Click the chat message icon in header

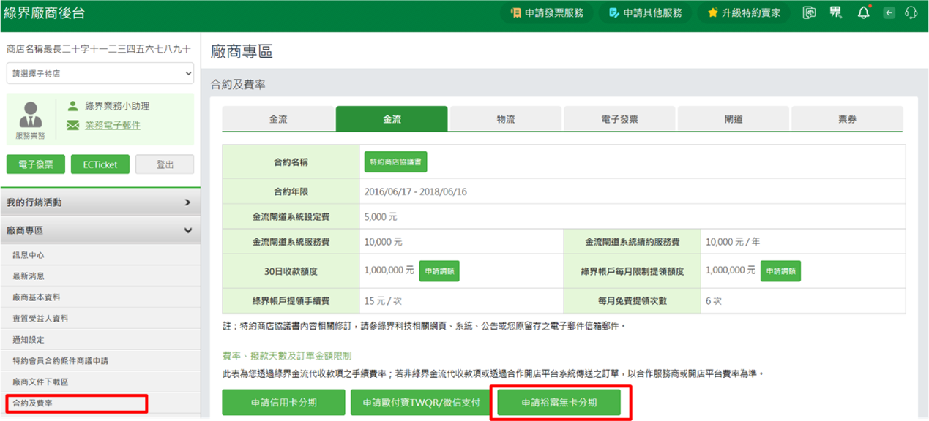809,12
